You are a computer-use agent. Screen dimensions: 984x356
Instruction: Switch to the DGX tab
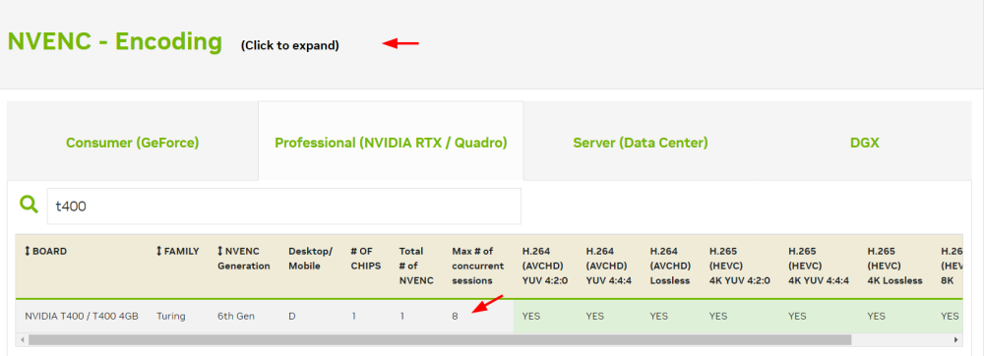(x=864, y=143)
